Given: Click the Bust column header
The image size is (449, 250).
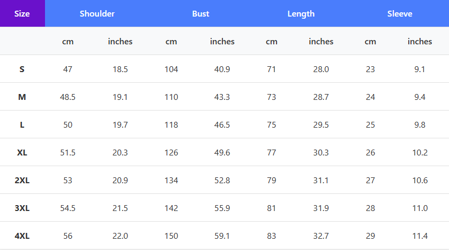Looking at the screenshot, I should [x=200, y=13].
